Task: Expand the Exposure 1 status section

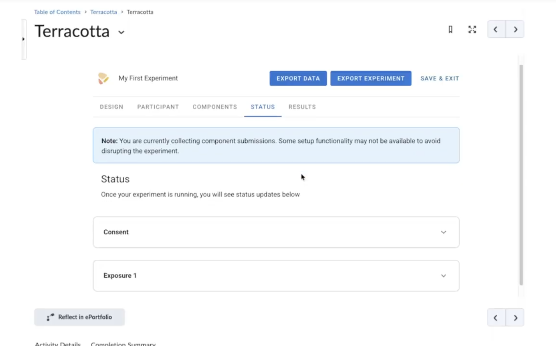Action: click(276, 276)
